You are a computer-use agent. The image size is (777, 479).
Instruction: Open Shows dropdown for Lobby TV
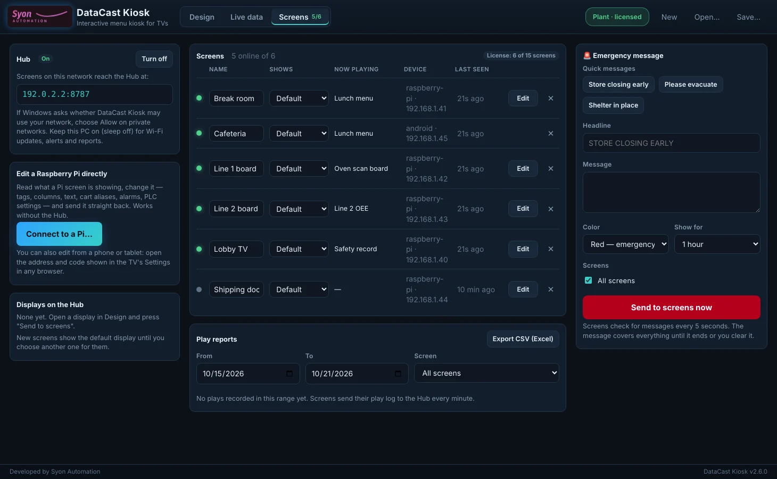(x=299, y=249)
